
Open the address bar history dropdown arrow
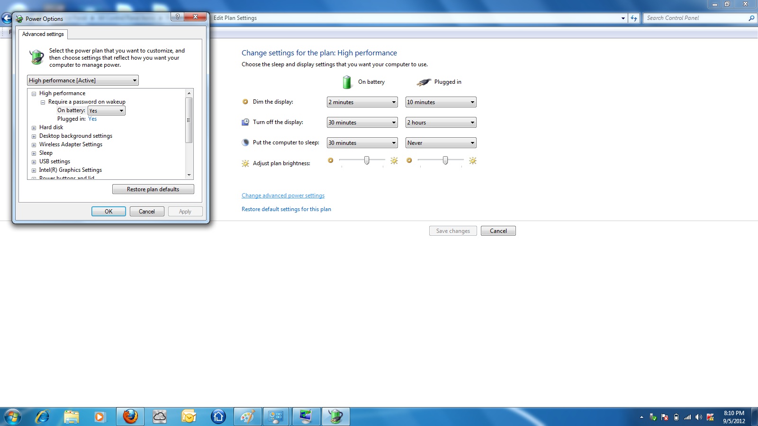(x=623, y=18)
